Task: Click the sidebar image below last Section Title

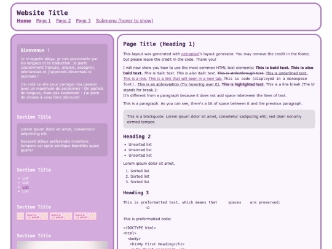Action: (62, 245)
